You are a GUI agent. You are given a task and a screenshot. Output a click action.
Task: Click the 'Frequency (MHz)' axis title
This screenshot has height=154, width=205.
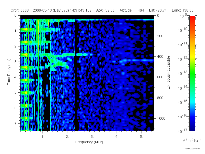[x=89, y=142]
